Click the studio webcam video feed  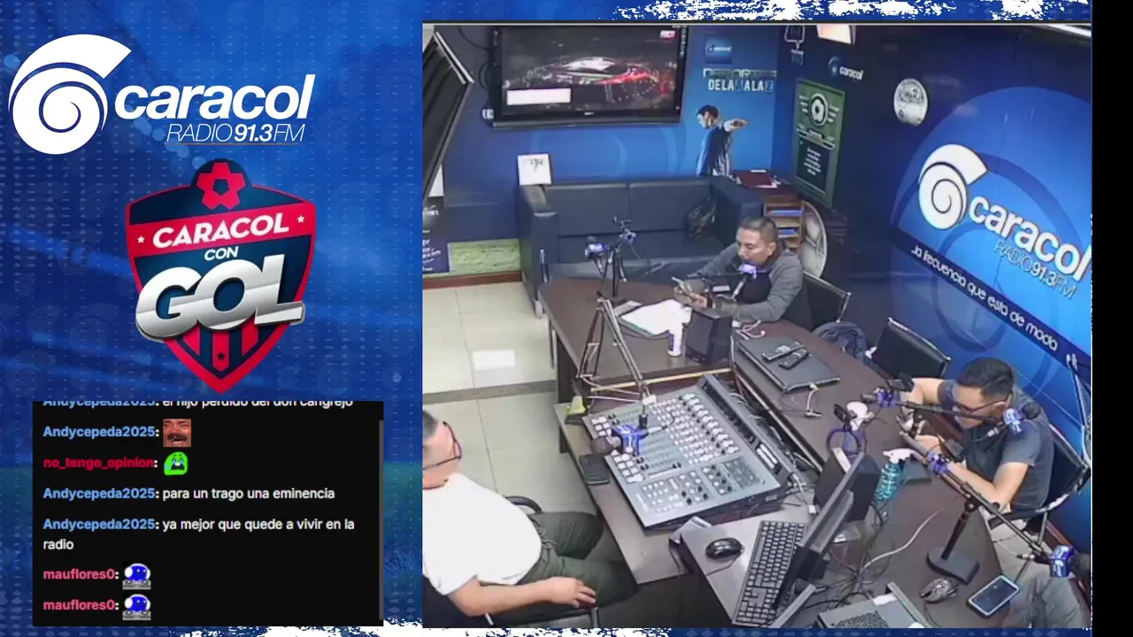[x=756, y=325]
